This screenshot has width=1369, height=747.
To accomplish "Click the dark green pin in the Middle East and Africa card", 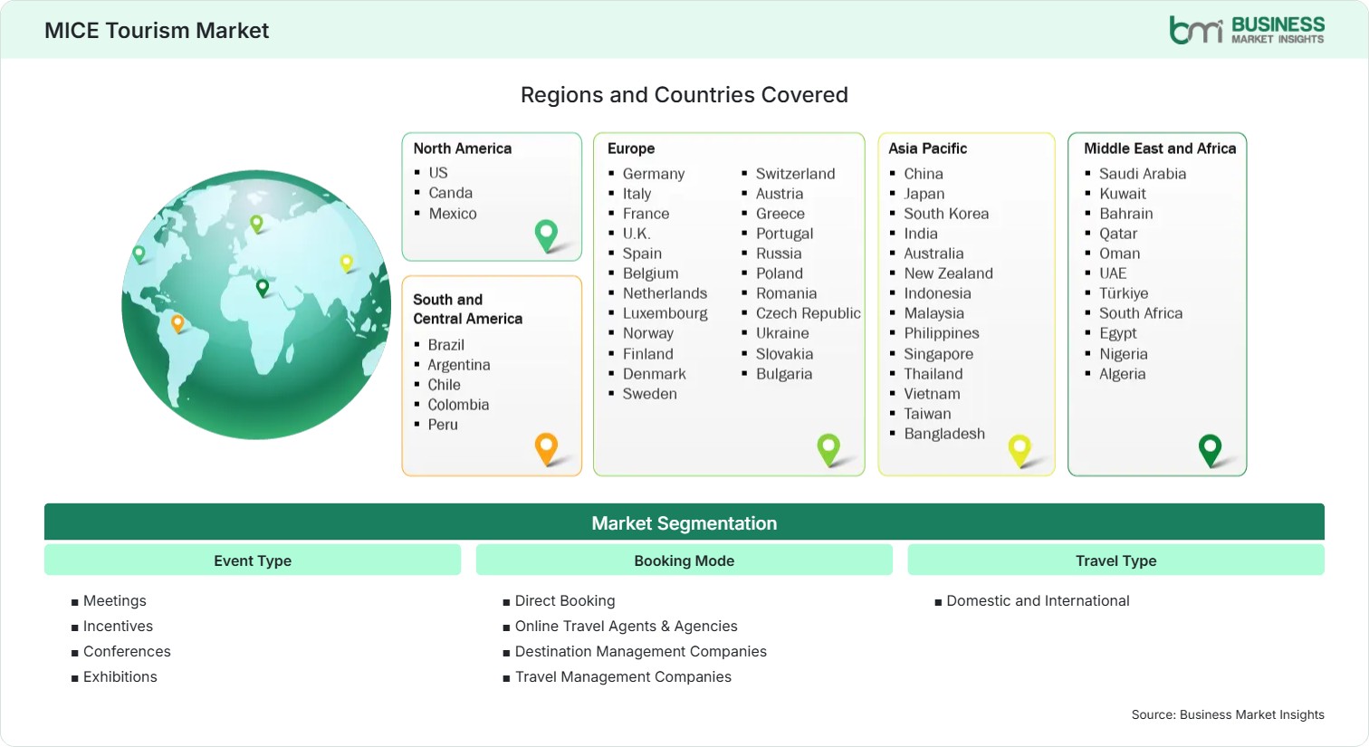I will [1210, 449].
